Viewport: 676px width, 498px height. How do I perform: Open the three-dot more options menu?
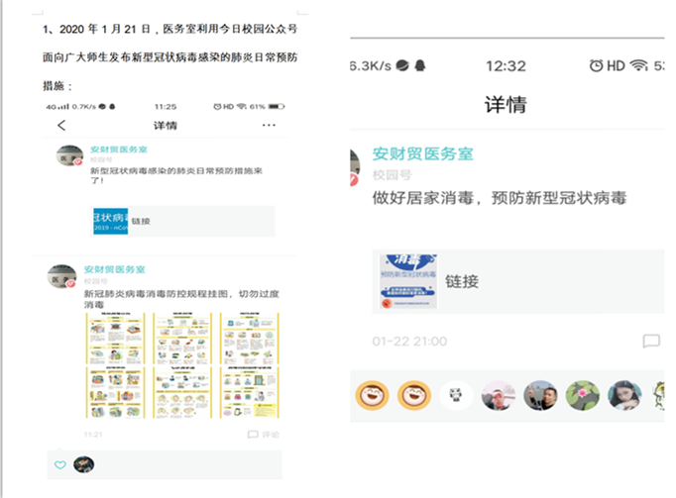269,126
